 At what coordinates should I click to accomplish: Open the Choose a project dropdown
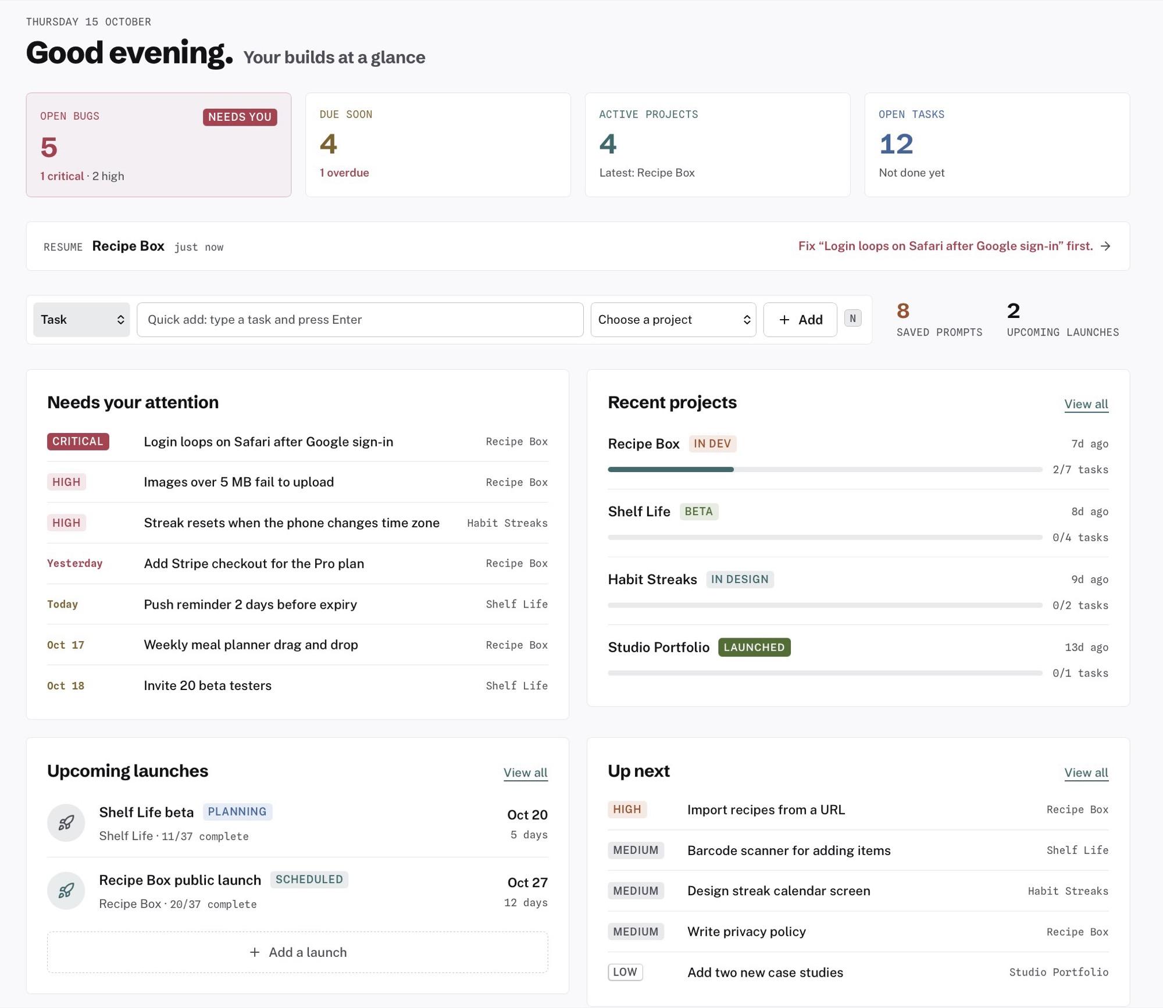point(673,320)
